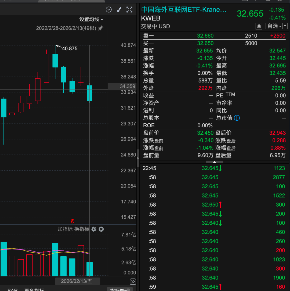This screenshot has height=291, width=290.
Task: Click the 外盘 value 292万
Action: 205,88
